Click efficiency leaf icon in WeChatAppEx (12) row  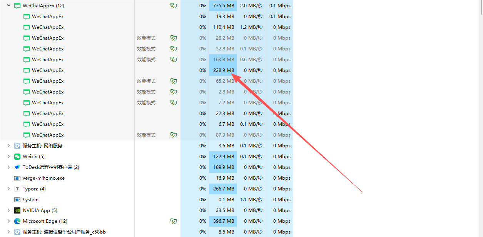[x=174, y=6]
